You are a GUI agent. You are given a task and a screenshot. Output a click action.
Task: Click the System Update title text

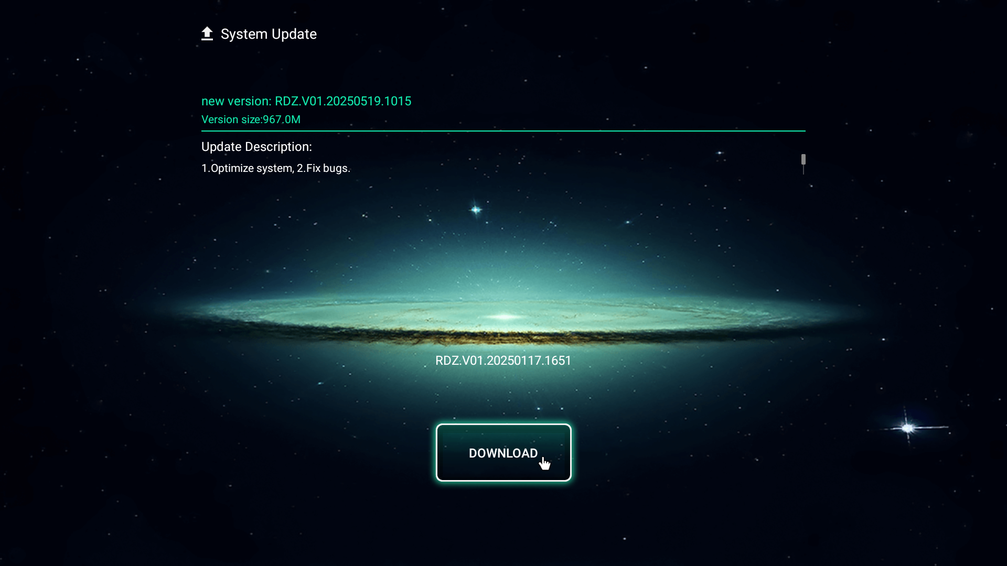269,34
